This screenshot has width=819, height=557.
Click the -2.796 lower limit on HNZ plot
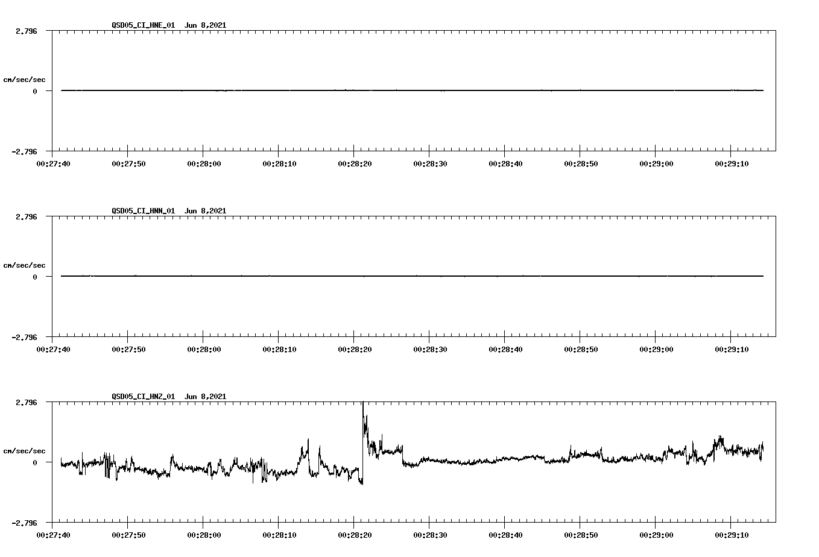25,523
